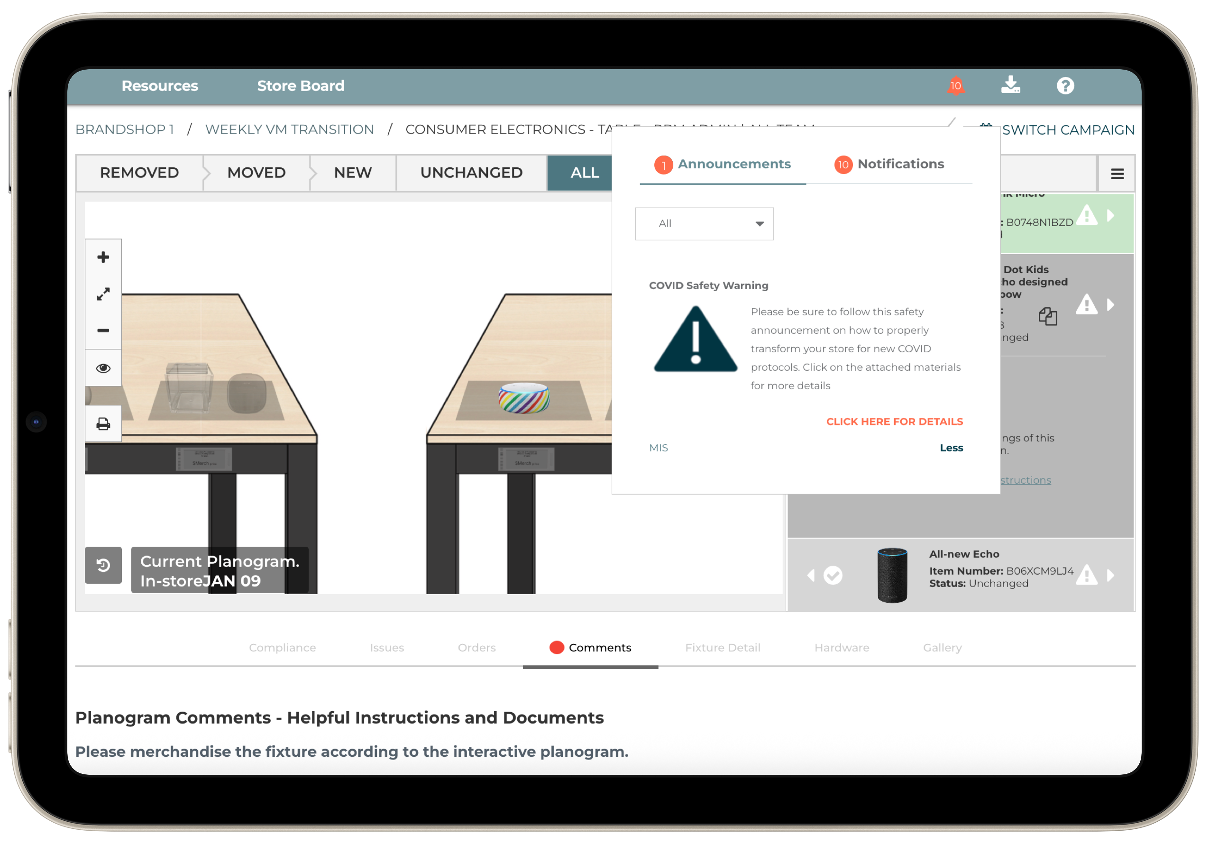Switch to the Notifications tab
Image resolution: width=1209 pixels, height=844 pixels.
coord(889,164)
